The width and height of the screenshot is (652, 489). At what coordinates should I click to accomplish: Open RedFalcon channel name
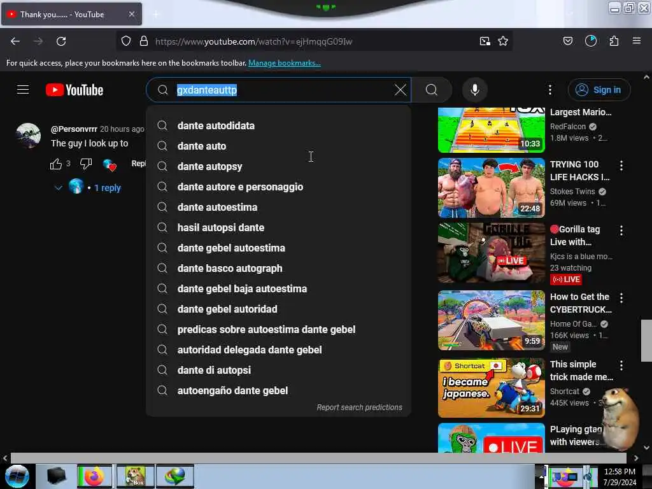567,127
